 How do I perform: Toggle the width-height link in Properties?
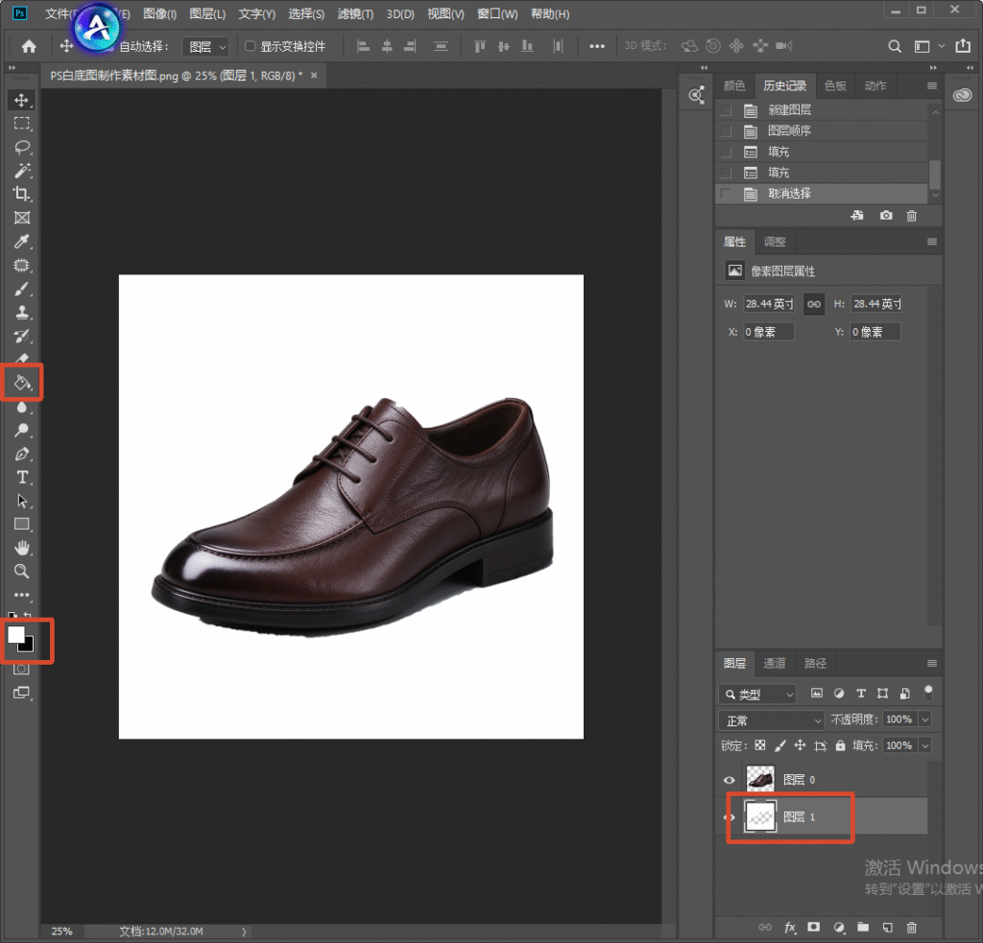click(814, 304)
